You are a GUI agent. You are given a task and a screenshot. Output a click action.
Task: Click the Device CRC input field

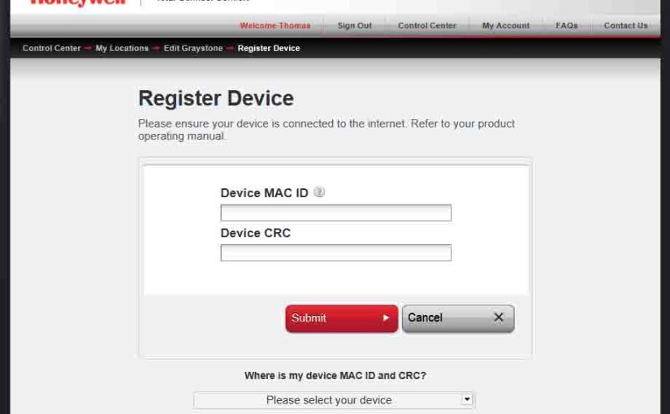(x=335, y=252)
